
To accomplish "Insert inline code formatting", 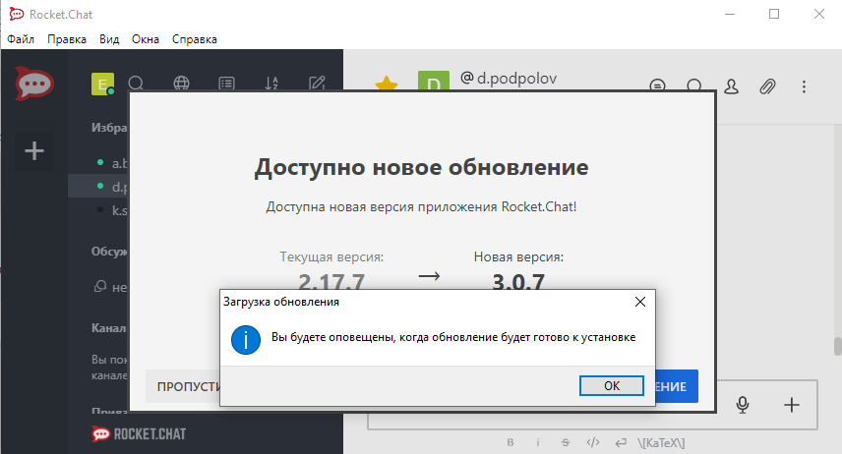I will pos(593,443).
